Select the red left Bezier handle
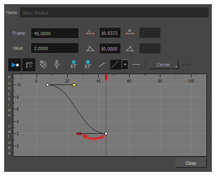 79,134
